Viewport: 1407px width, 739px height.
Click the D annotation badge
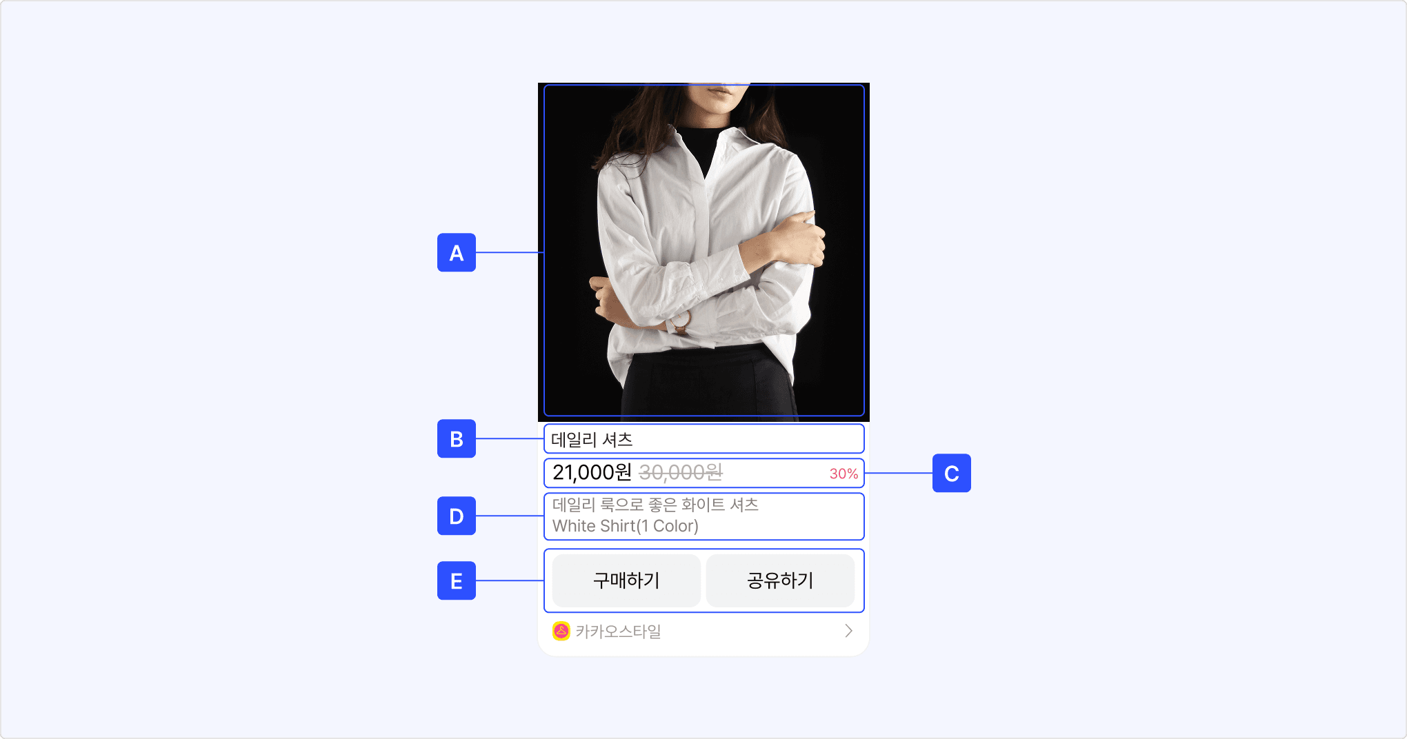pyautogui.click(x=457, y=516)
